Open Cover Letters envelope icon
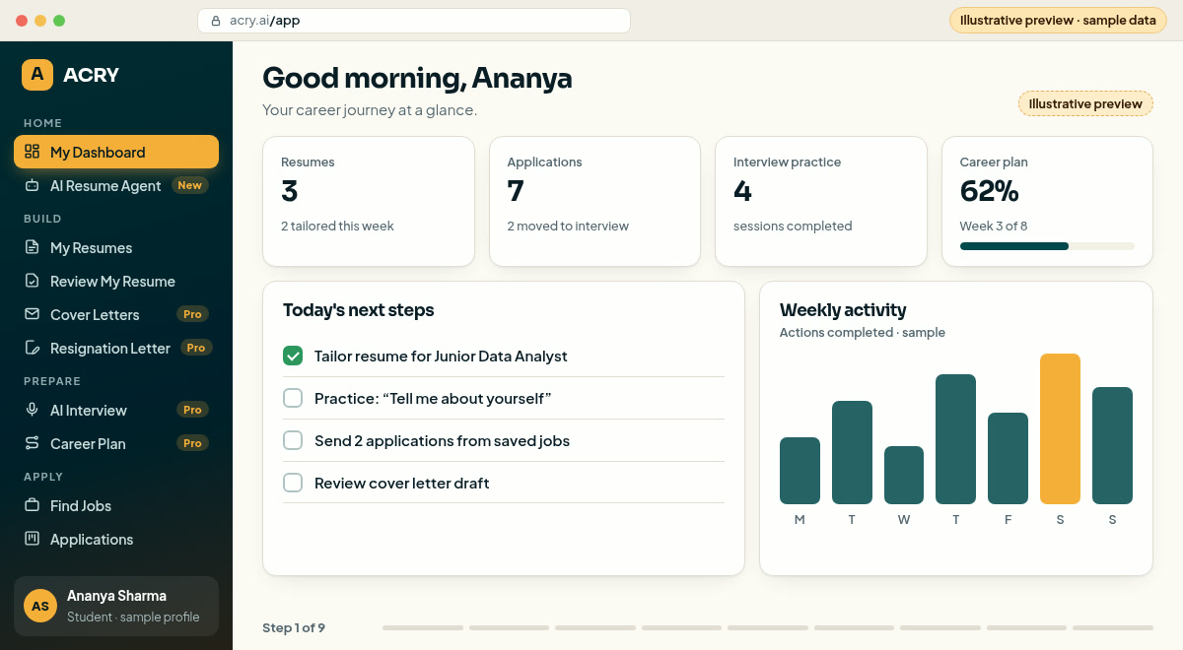The width and height of the screenshot is (1183, 650). (x=32, y=314)
